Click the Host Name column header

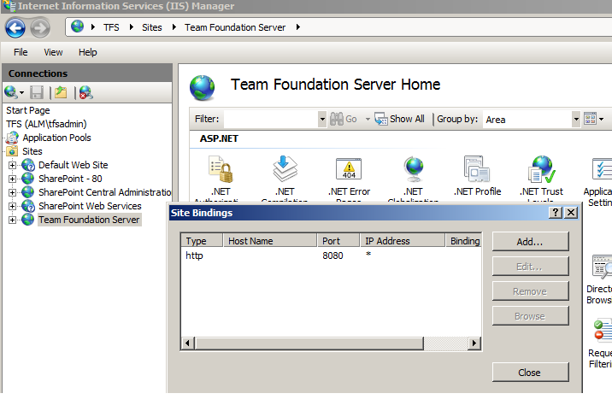(270, 241)
